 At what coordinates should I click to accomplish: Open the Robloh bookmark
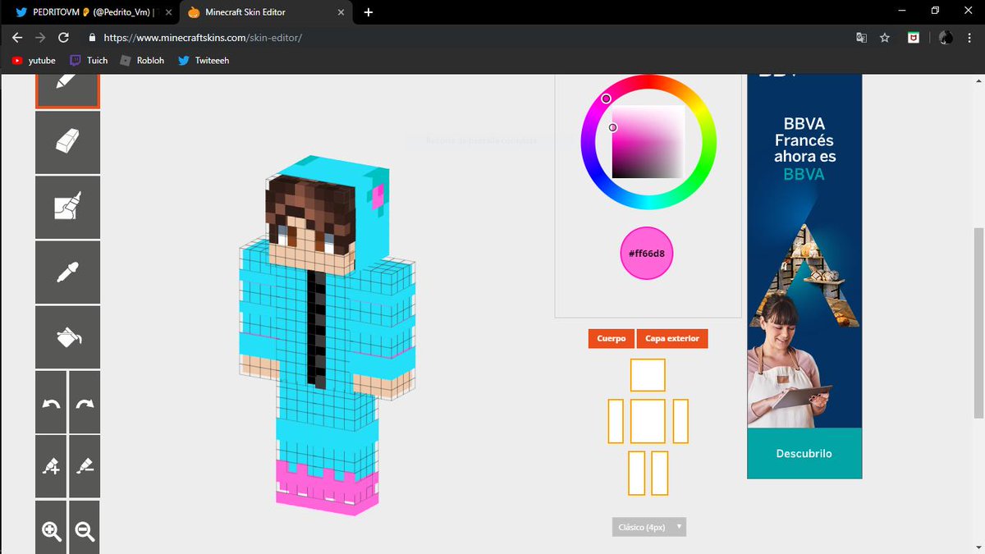(x=142, y=60)
